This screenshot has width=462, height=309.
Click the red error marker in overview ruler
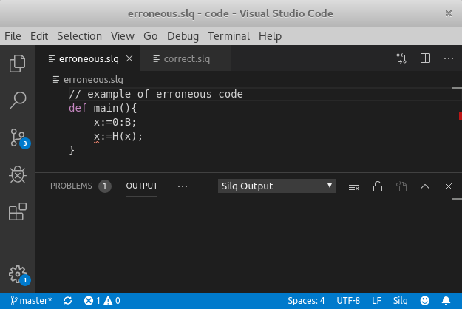tap(459, 116)
